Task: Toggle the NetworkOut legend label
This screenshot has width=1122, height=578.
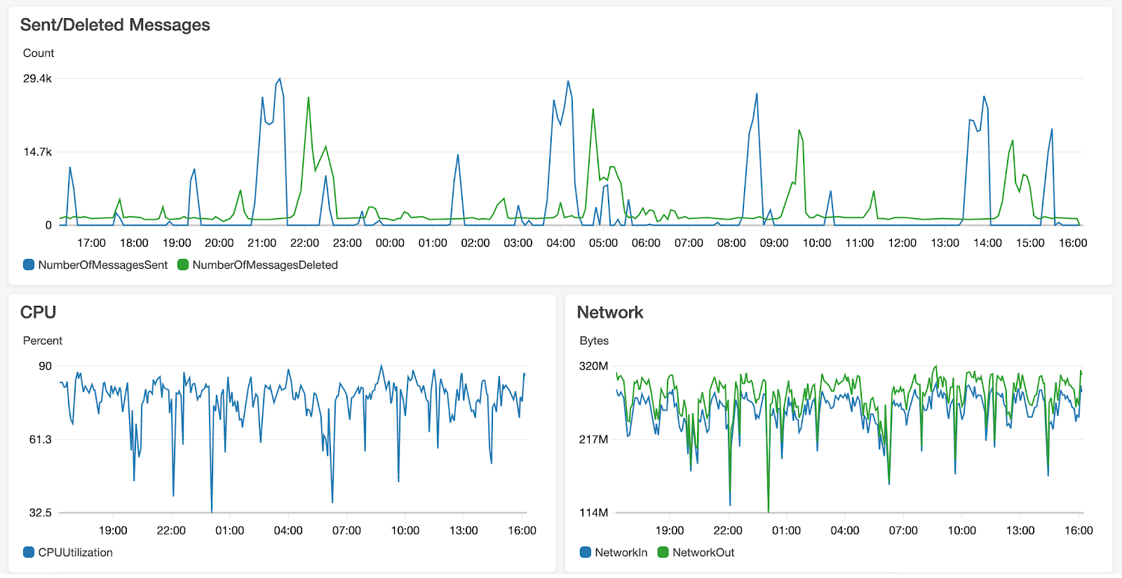Action: [703, 553]
